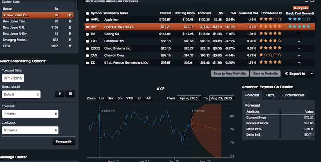Select the Caterpillar Inc row
The height and width of the screenshot is (162, 321).
(200, 41)
